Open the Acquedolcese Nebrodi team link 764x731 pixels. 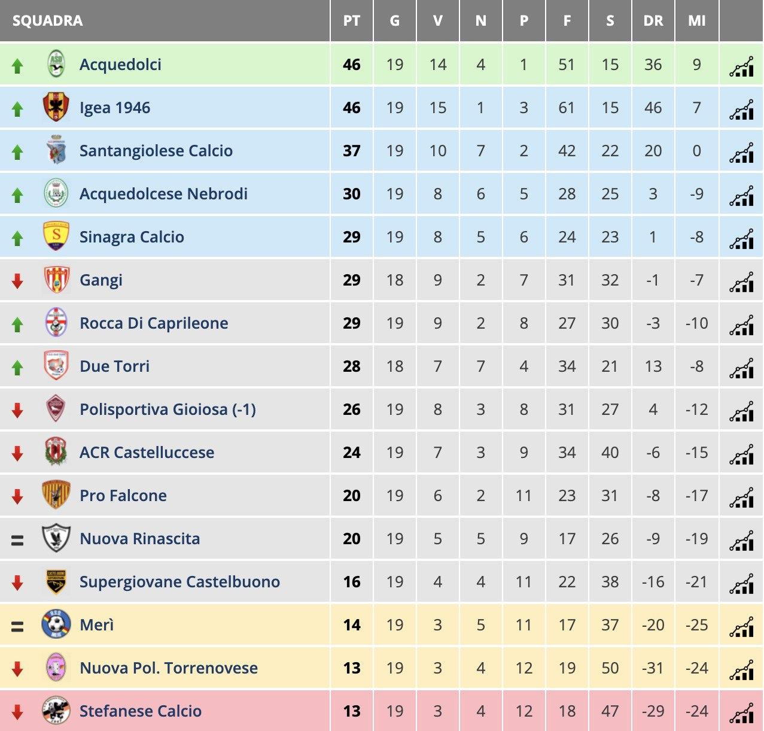point(163,194)
